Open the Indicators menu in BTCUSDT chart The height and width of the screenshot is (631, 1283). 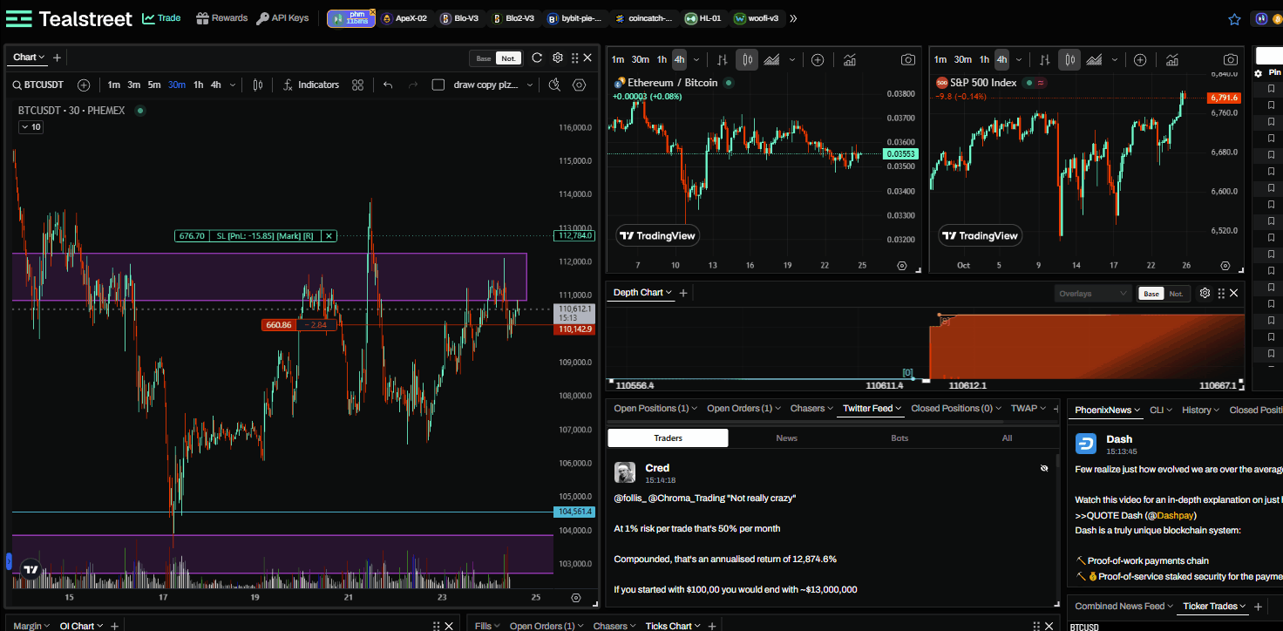311,85
